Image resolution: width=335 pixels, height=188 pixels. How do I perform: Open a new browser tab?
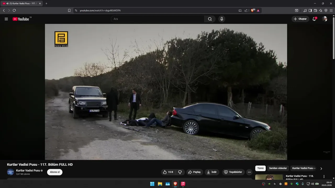click(x=46, y=3)
